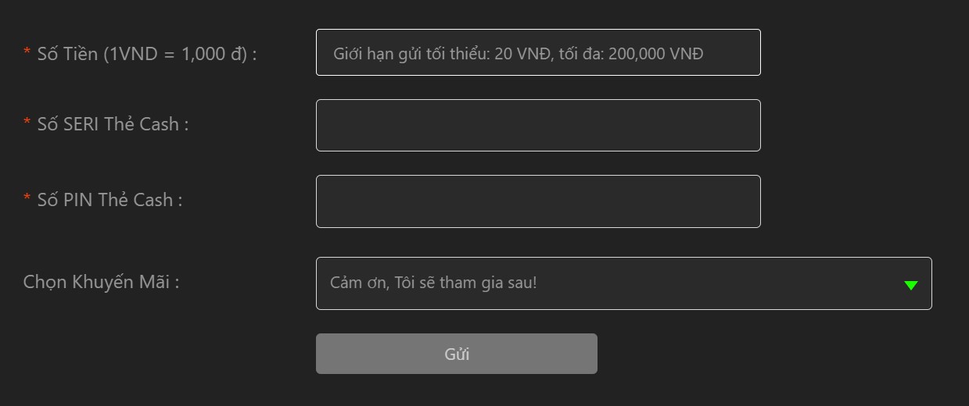969x406 pixels.
Task: Click the deposit amount field with VNĐ limits
Action: (x=538, y=52)
